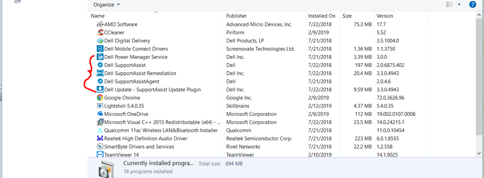
Task: Click publisher Skillbrains
Action: pos(238,106)
